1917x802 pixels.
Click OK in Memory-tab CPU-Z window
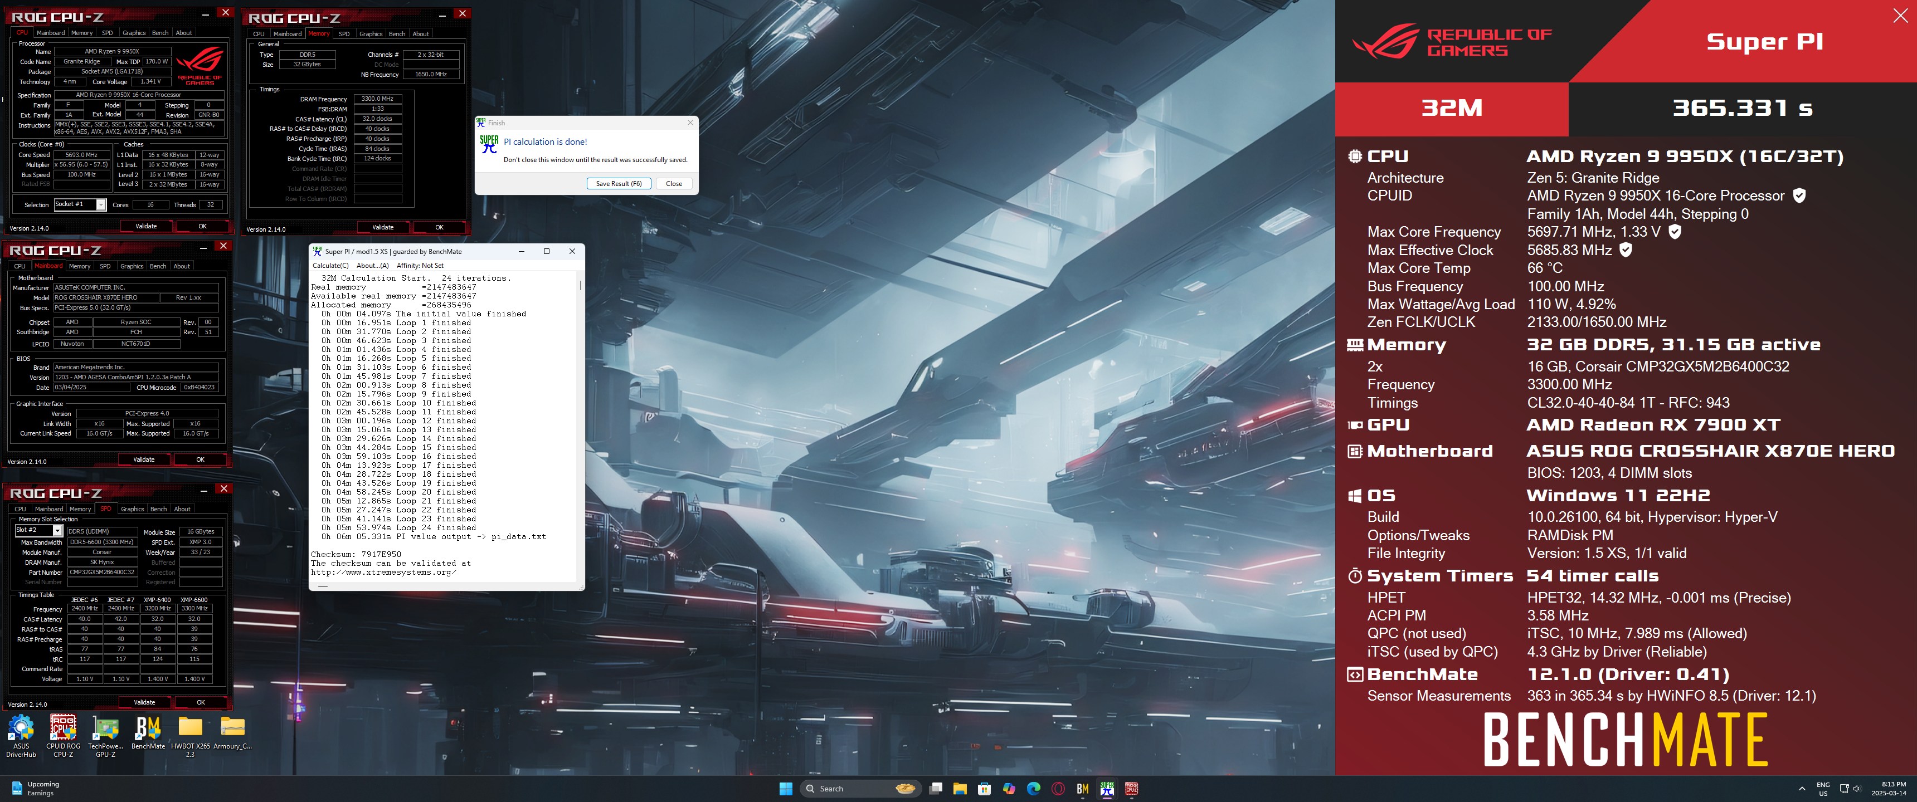[439, 227]
